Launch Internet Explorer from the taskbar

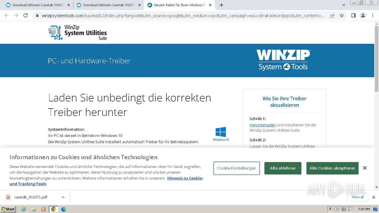pyautogui.click(x=24, y=209)
